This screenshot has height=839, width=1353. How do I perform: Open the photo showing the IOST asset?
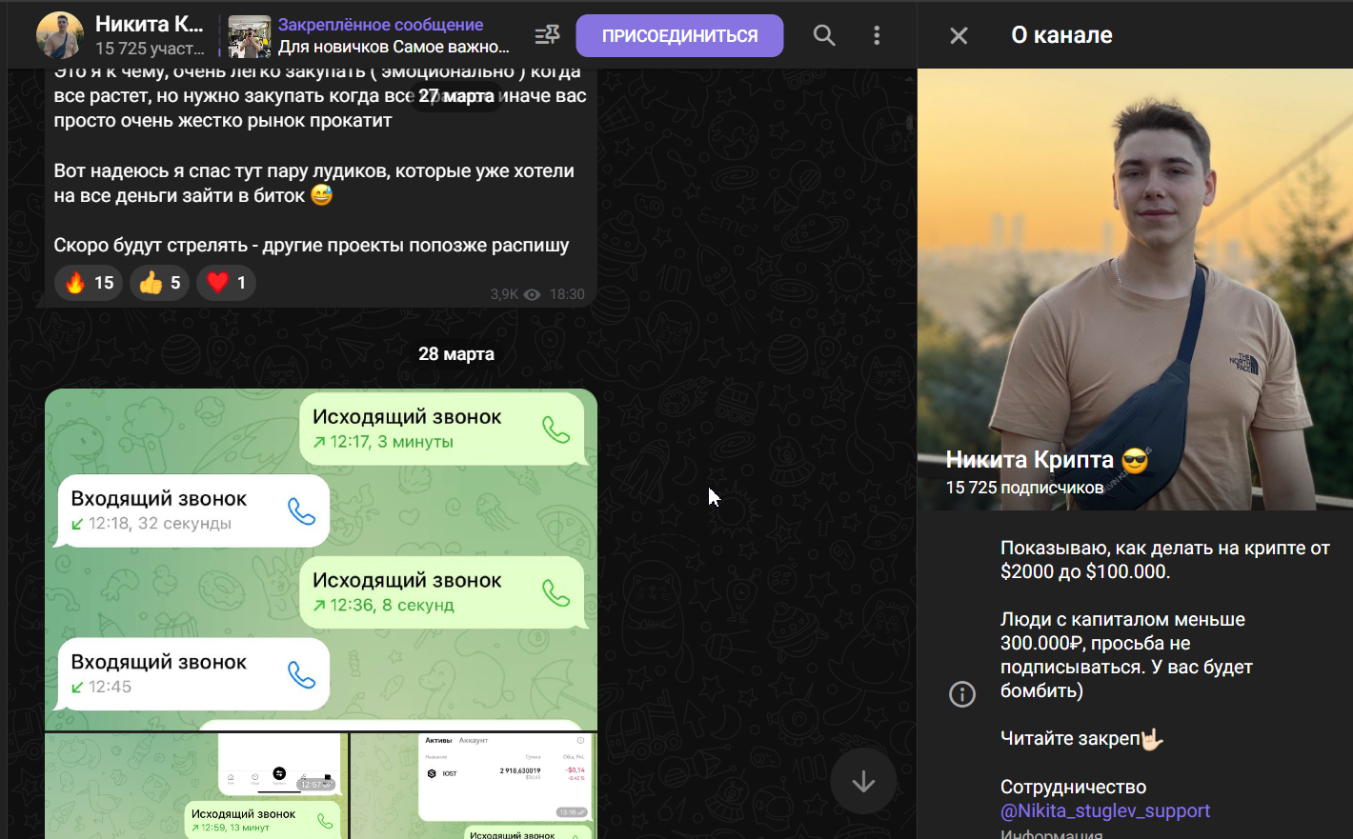click(474, 787)
